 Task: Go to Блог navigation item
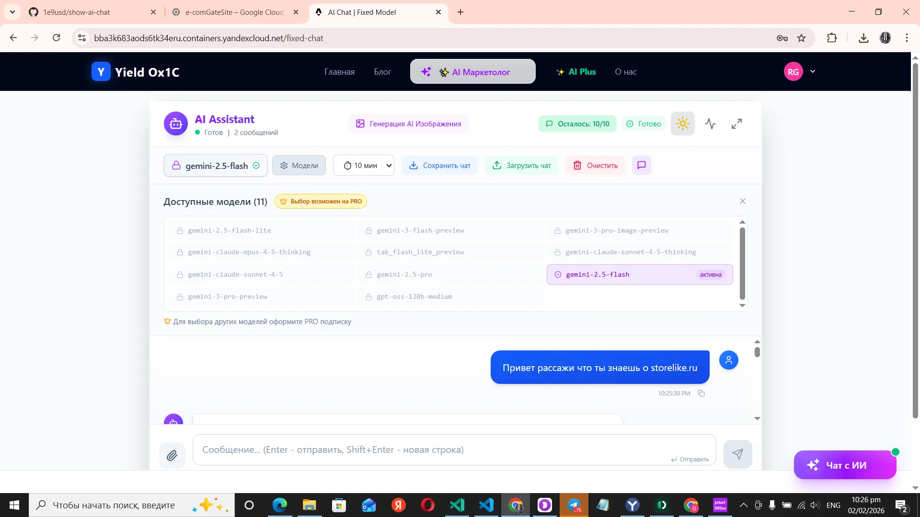[x=382, y=72]
